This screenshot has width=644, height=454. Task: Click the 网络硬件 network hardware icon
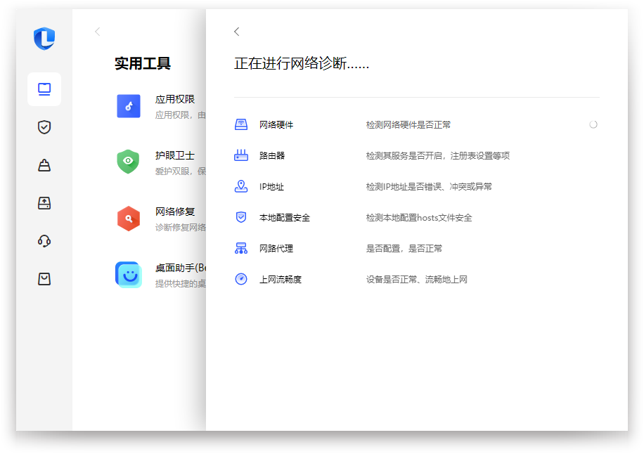tap(241, 124)
